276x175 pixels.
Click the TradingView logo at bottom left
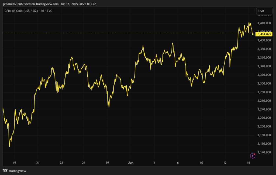point(14,171)
